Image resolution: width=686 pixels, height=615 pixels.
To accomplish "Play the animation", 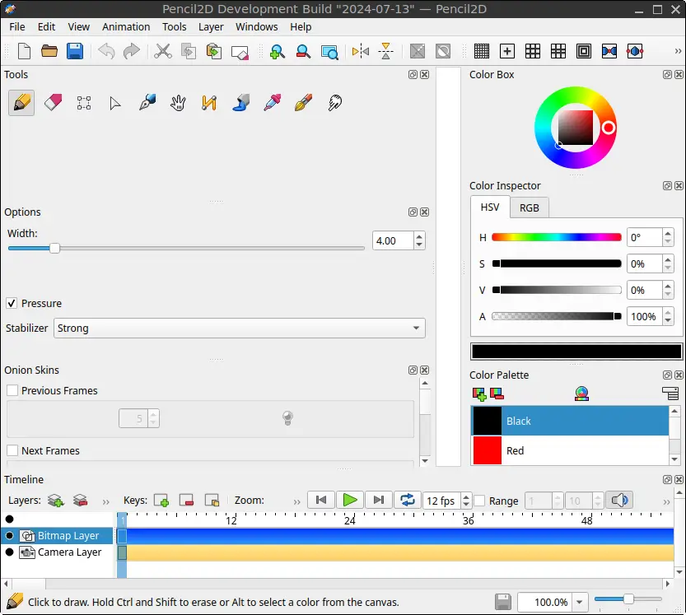I will [x=350, y=500].
